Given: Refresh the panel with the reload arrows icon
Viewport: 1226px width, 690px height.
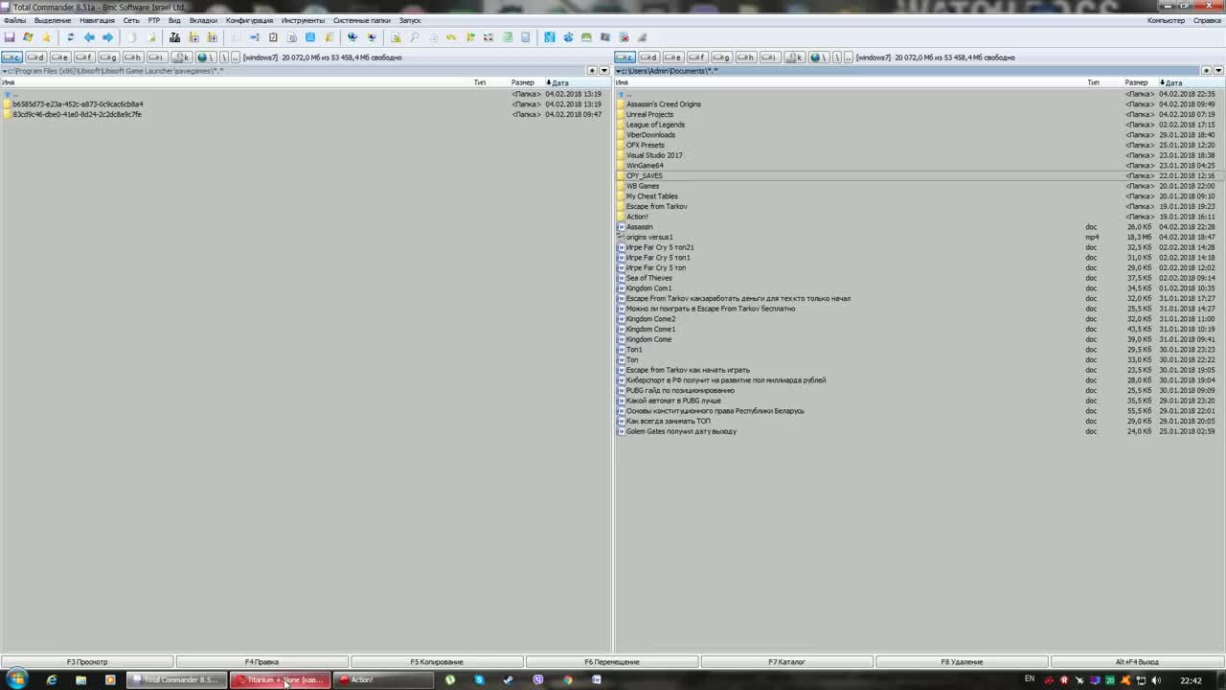Looking at the screenshot, I should tap(70, 37).
